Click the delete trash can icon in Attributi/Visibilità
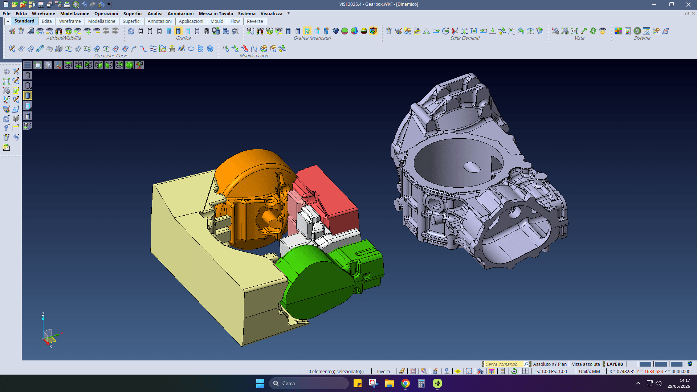This screenshot has width=697, height=392. tap(21, 31)
